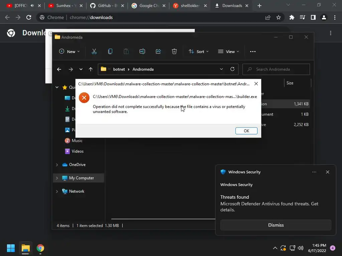Toggle Chrome side panel icon
This screenshot has width=342, height=256.
coord(313,17)
